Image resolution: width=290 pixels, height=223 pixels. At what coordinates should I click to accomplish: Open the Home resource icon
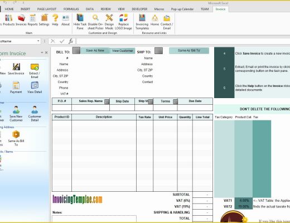click(154, 20)
